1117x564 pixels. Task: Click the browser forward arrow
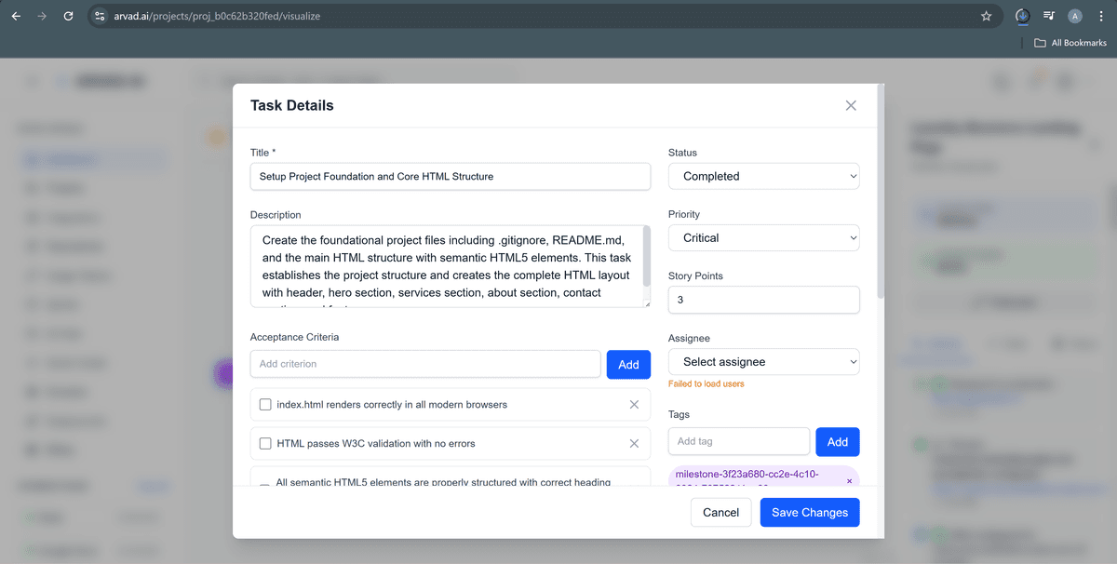[41, 16]
